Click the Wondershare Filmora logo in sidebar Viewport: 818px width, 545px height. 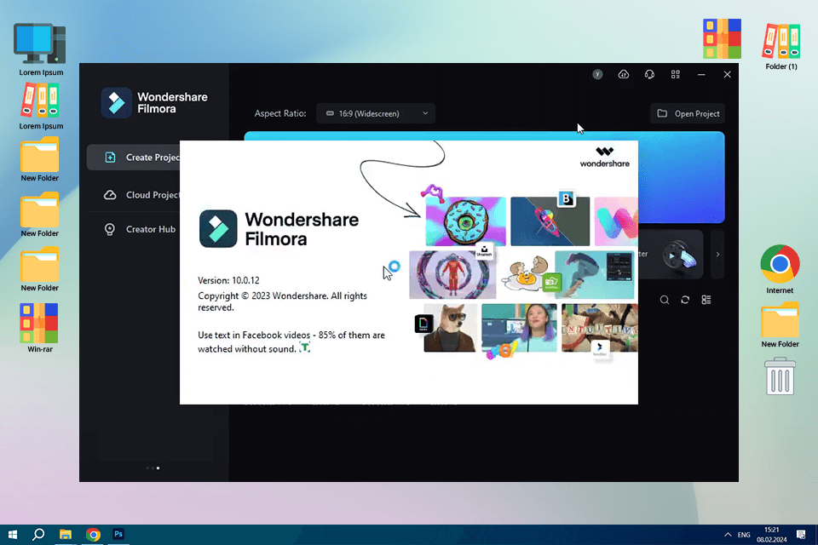[154, 103]
